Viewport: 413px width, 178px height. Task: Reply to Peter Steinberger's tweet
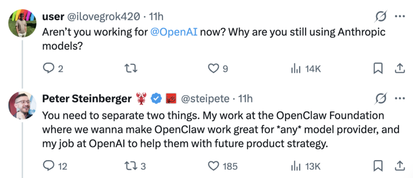pyautogui.click(x=48, y=166)
